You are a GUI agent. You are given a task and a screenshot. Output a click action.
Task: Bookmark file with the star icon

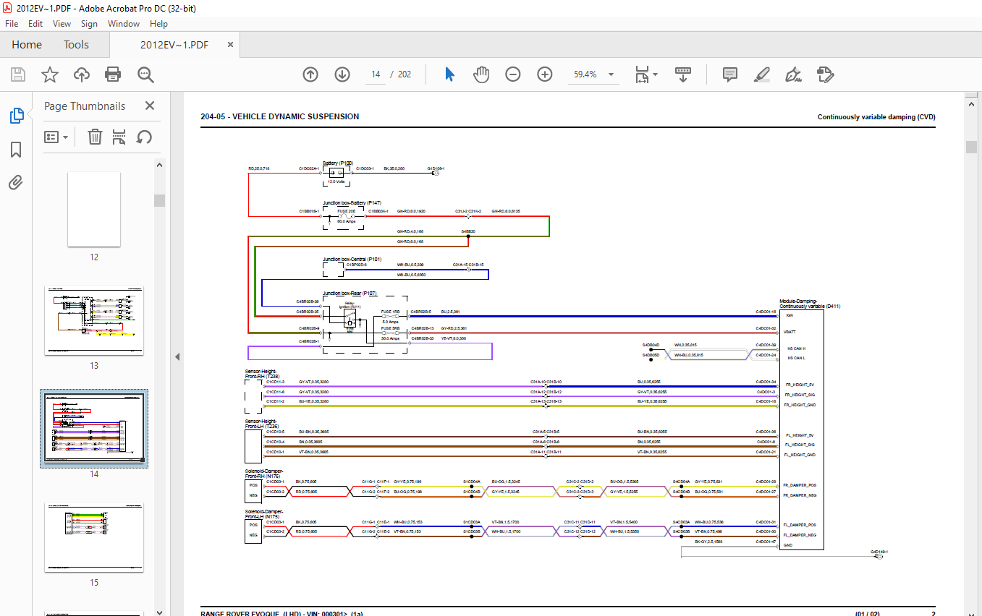pyautogui.click(x=49, y=74)
